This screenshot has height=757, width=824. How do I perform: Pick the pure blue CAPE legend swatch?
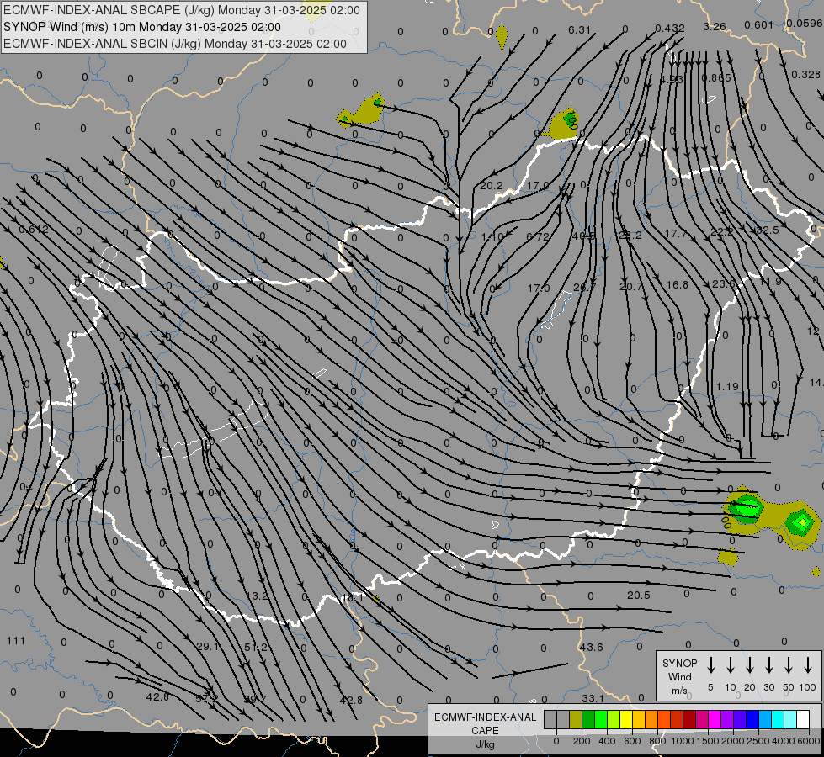(752, 719)
